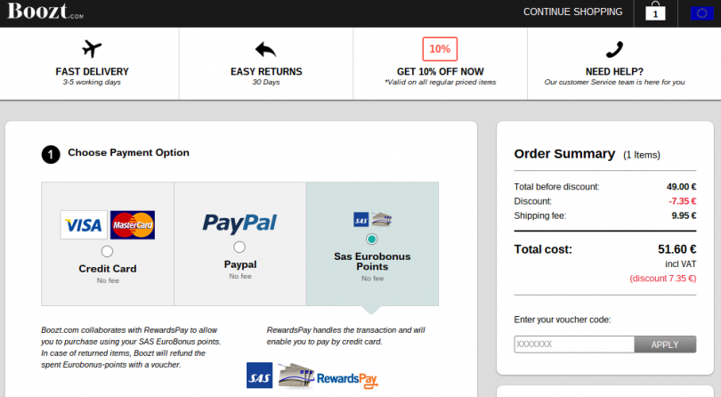The image size is (721, 397).
Task: Click the 49.00 € total before discount value
Action: (682, 187)
